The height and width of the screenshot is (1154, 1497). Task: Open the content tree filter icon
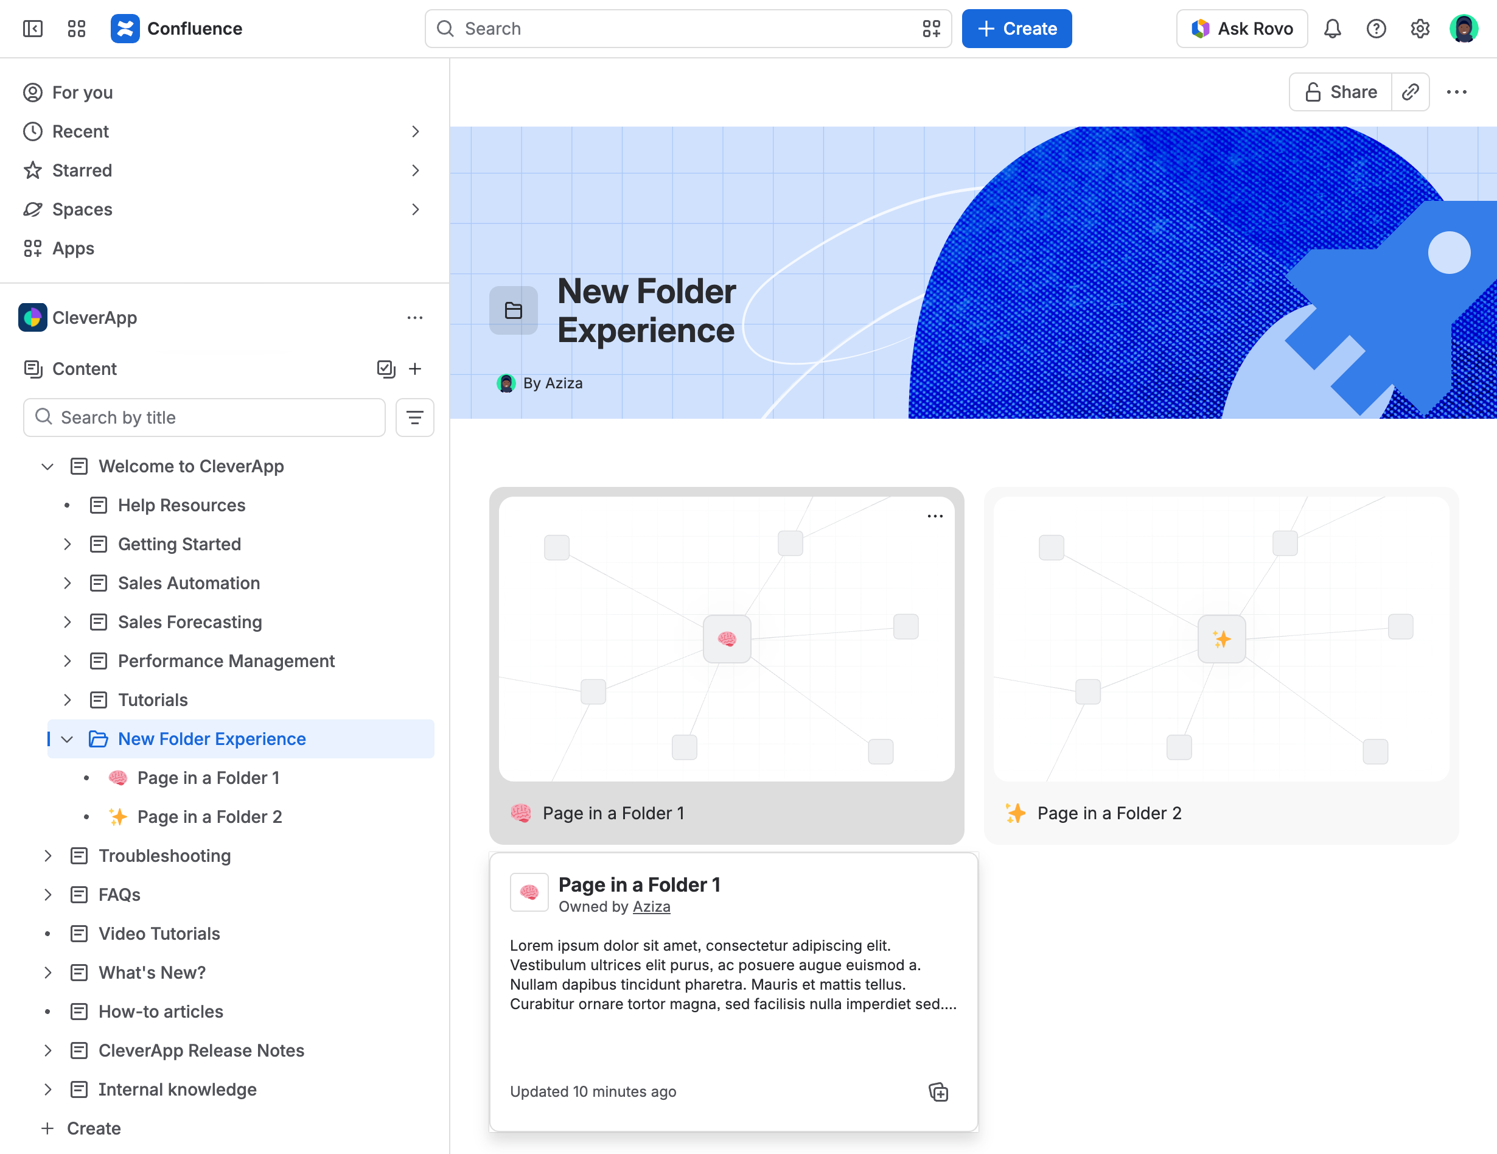(414, 418)
